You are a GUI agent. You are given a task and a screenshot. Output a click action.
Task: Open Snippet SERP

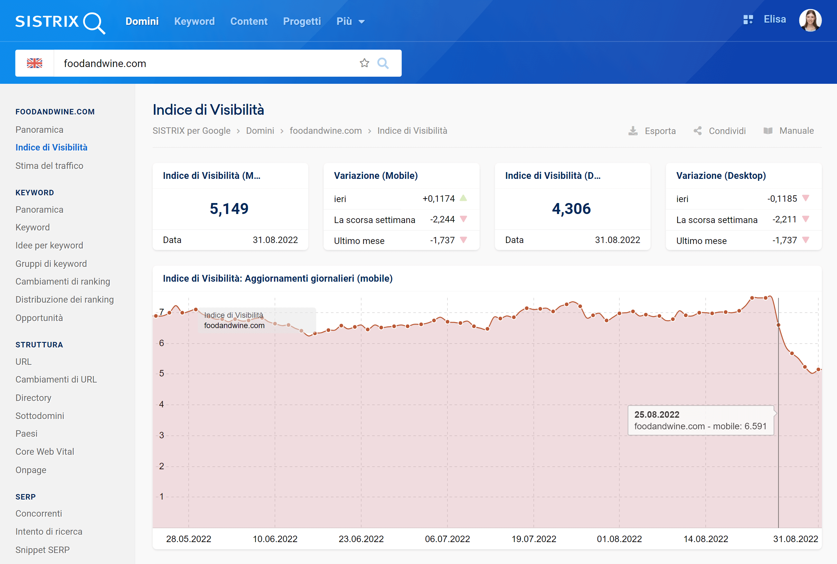(x=43, y=550)
